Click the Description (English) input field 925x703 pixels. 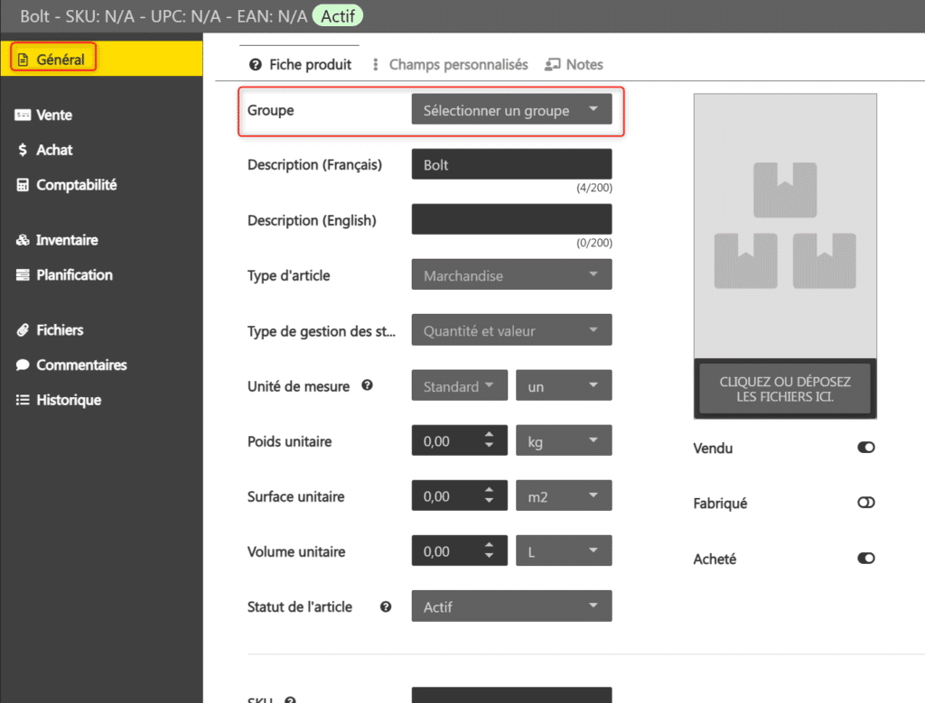[x=511, y=219]
